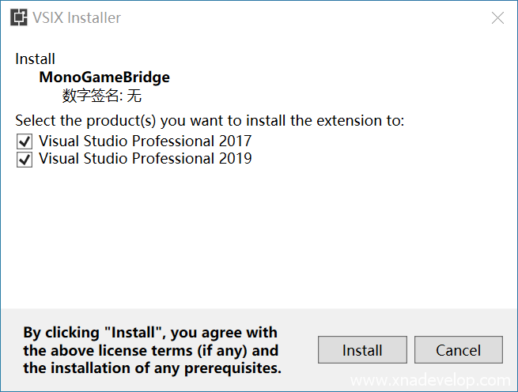The height and width of the screenshot is (392, 518).
Task: Click the Visual Studio Professional 2019 label text
Action: (145, 159)
